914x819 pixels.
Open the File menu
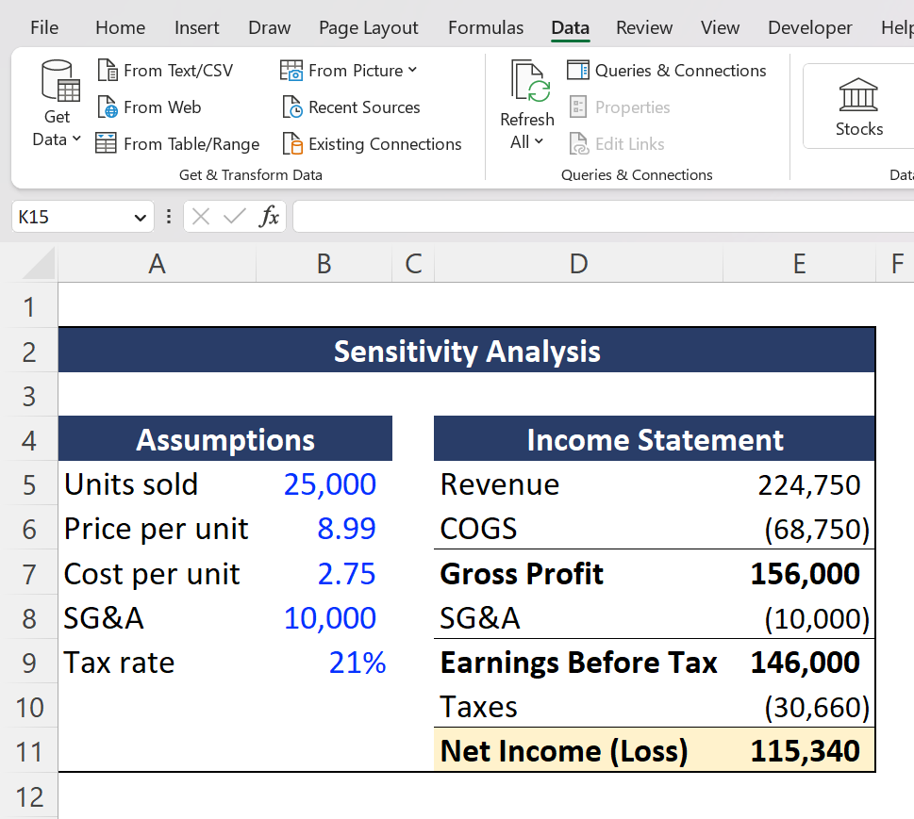pyautogui.click(x=43, y=27)
